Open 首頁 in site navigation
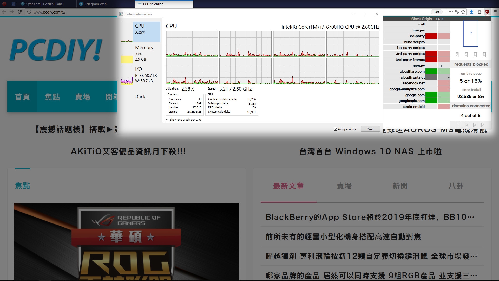499x281 pixels. [22, 97]
